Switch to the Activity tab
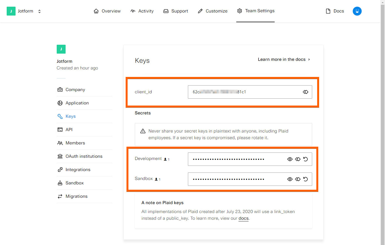The height and width of the screenshot is (245, 385). (x=142, y=11)
